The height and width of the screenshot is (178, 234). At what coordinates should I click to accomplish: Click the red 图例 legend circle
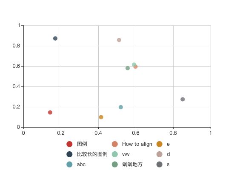point(69,144)
